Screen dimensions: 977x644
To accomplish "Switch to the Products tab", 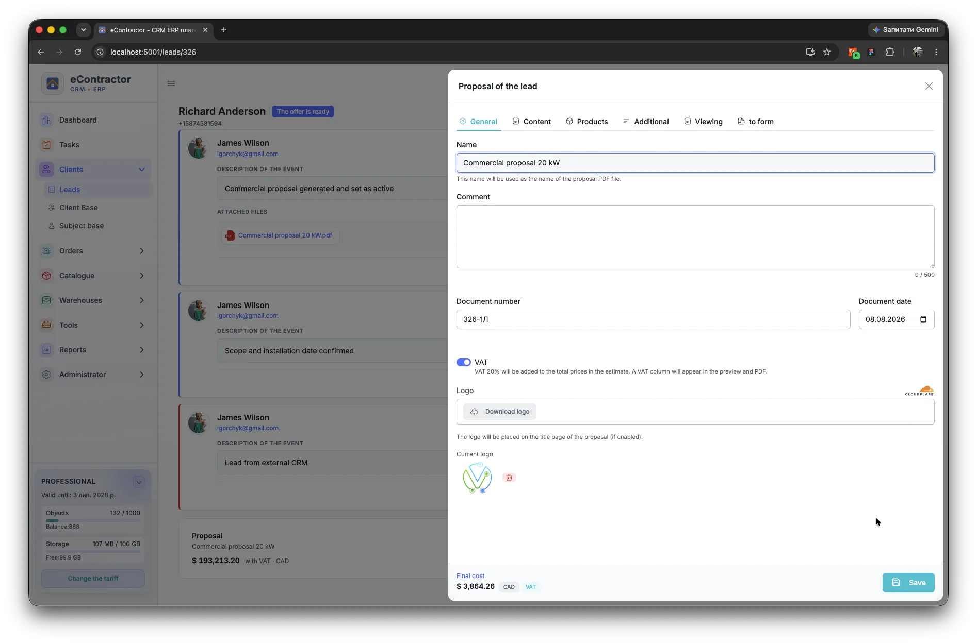I will click(587, 122).
